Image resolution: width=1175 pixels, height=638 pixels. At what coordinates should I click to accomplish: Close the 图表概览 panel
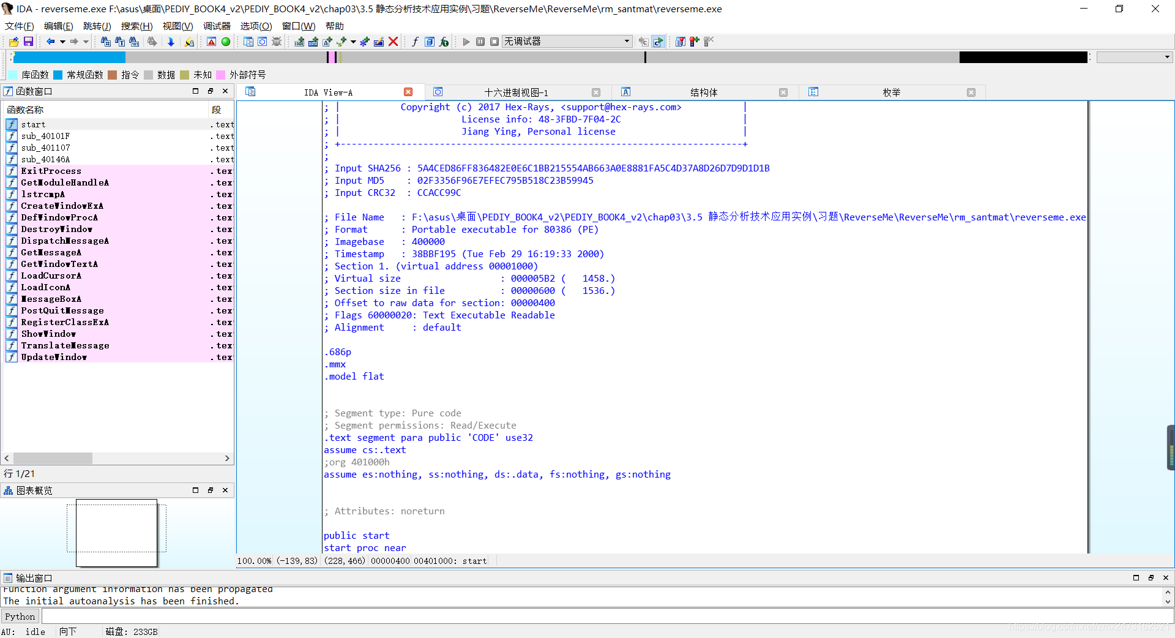[225, 490]
